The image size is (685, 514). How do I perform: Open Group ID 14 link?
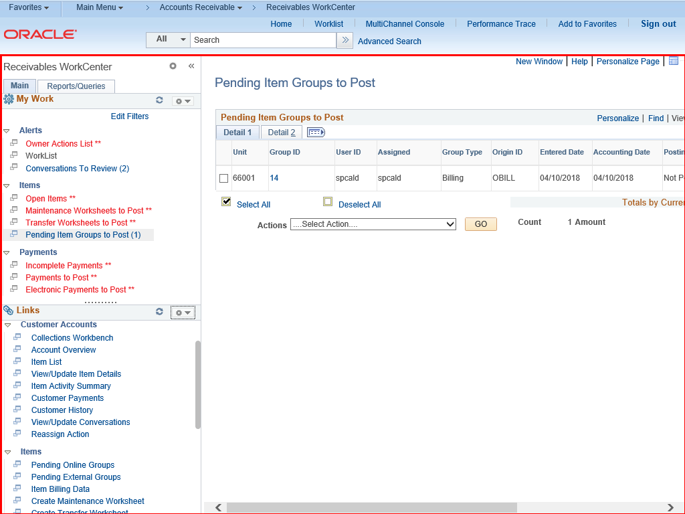274,179
